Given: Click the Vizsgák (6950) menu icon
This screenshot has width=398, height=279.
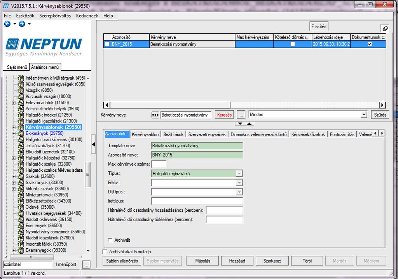Looking at the screenshot, I should click(x=21, y=91).
